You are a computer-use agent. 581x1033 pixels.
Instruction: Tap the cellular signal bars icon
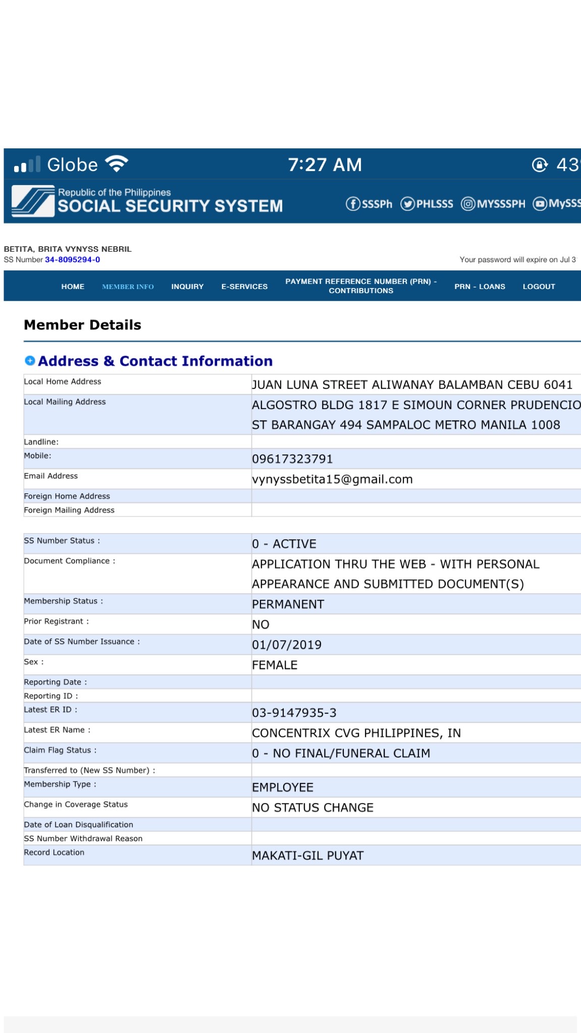(27, 165)
